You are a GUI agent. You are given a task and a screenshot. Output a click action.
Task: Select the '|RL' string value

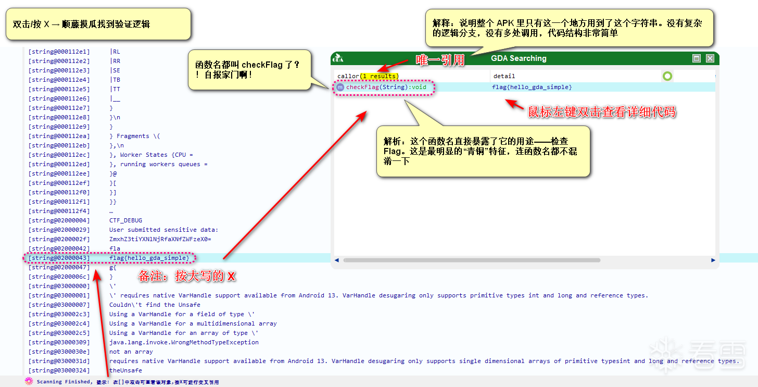[x=115, y=52]
